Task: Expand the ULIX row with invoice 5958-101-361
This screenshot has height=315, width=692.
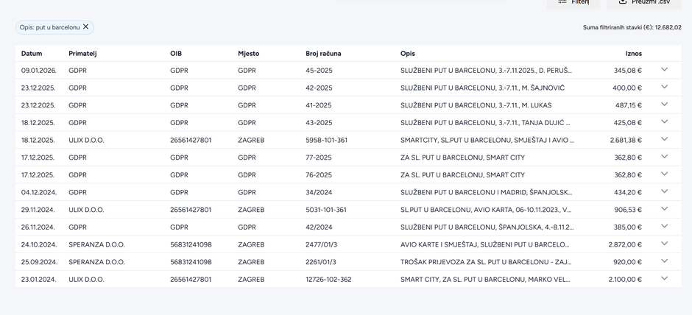Action: coord(664,140)
